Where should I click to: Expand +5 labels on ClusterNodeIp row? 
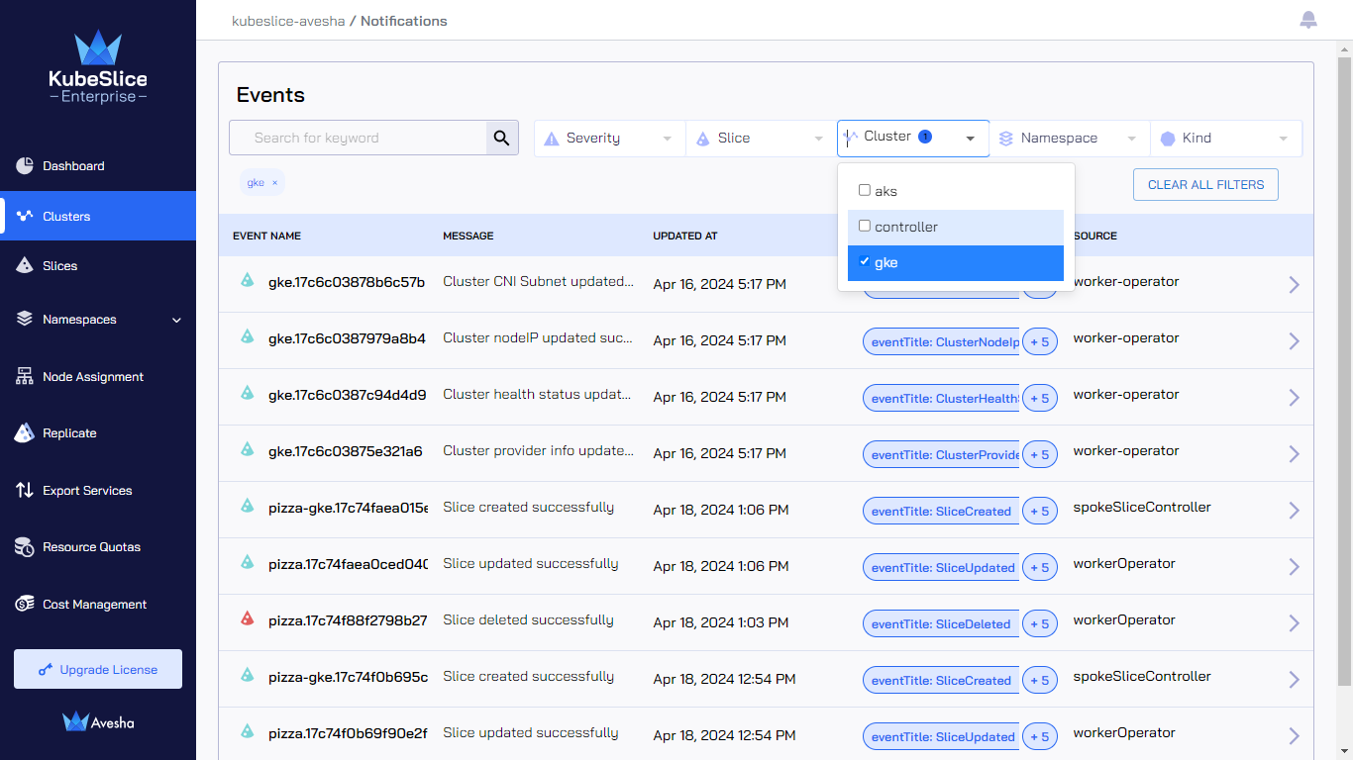pos(1039,342)
